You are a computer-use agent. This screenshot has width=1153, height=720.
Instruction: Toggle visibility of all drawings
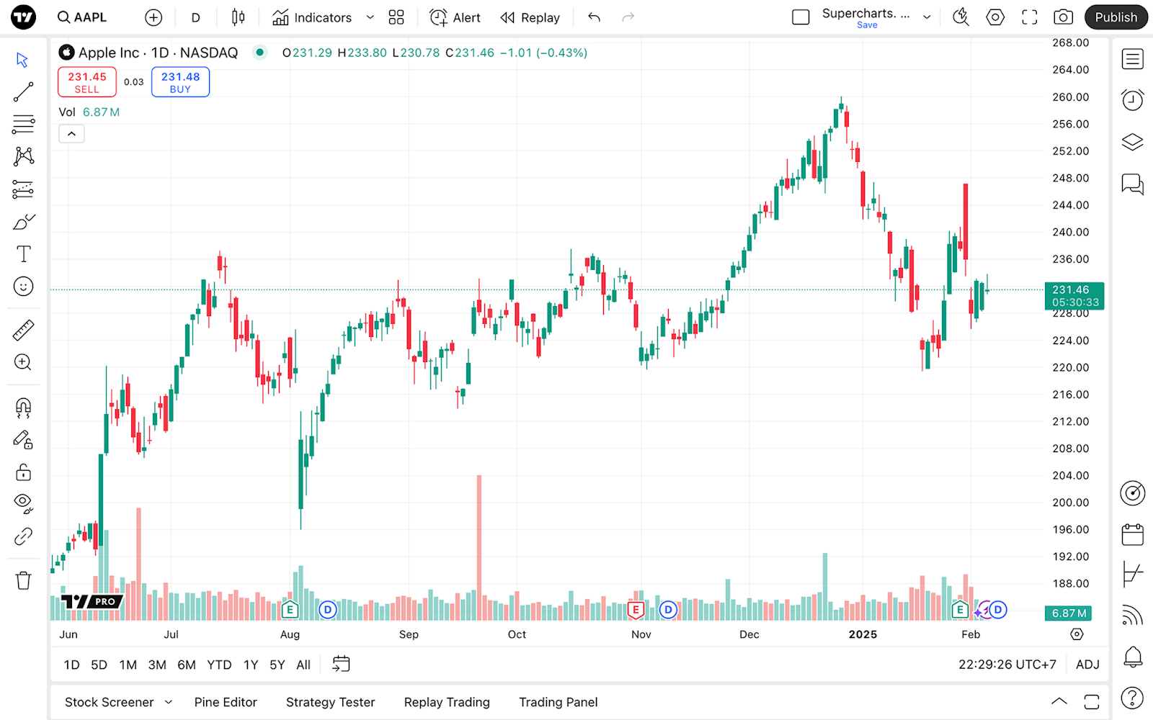pos(23,502)
